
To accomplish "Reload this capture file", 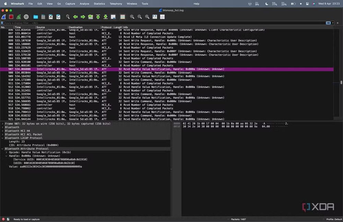I will pyautogui.click(x=58, y=17).
